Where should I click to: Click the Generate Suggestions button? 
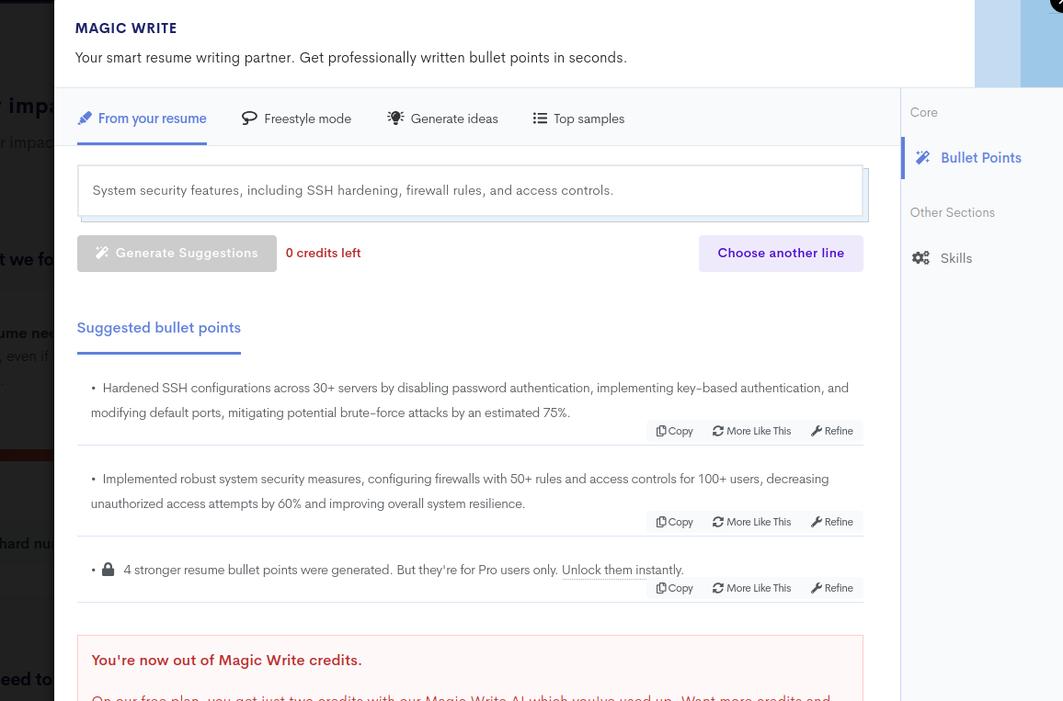[177, 254]
